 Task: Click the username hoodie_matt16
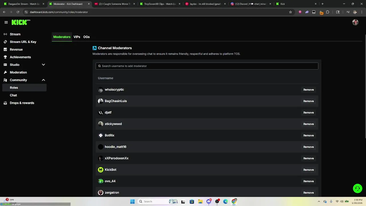[116, 147]
